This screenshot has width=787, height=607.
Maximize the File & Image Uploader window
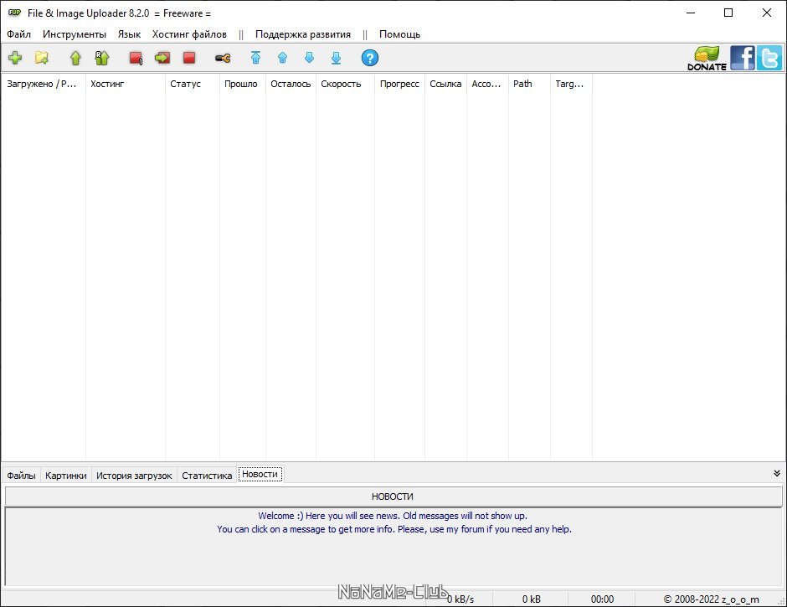(728, 13)
